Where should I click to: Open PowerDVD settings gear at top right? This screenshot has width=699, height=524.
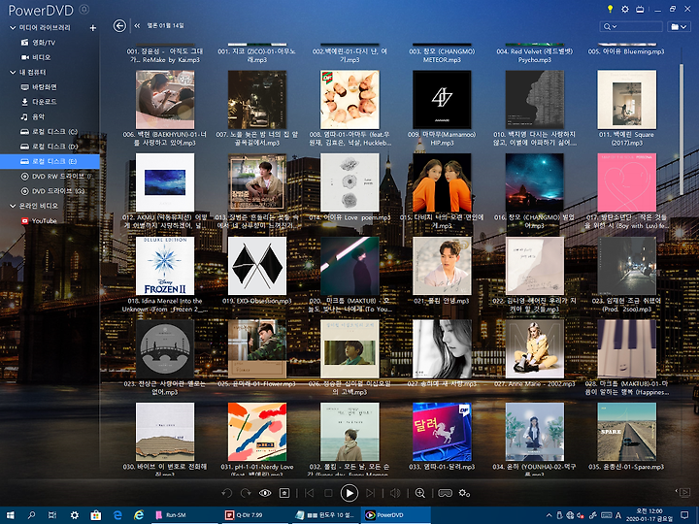pos(625,9)
